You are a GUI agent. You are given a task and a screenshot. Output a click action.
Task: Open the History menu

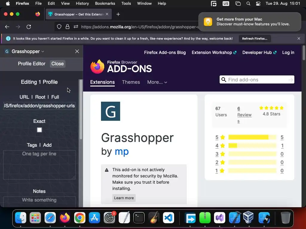[82, 3]
